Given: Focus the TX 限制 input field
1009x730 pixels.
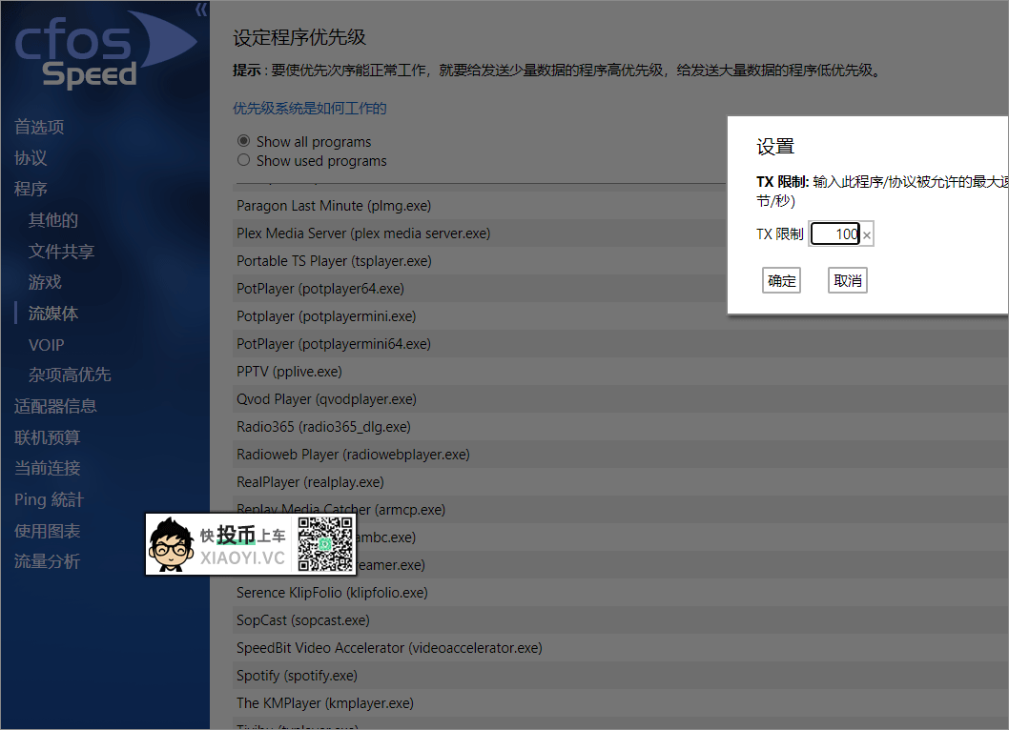Looking at the screenshot, I should click(x=835, y=234).
